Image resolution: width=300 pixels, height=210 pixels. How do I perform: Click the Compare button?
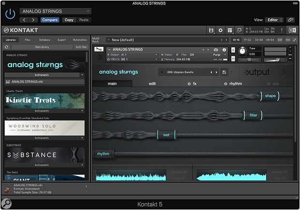[x=50, y=20]
